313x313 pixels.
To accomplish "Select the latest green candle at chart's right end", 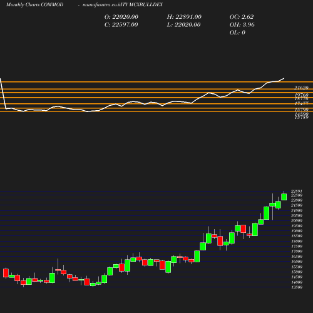I will click(284, 197).
